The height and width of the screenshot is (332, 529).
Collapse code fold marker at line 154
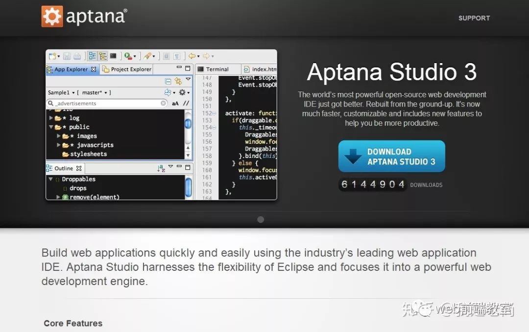tap(214, 128)
